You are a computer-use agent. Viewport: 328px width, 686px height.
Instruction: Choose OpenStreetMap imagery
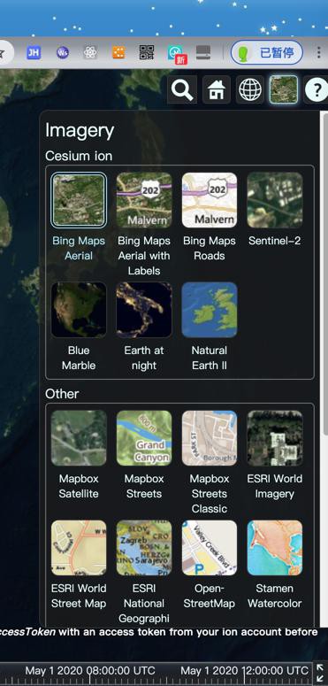pos(210,548)
